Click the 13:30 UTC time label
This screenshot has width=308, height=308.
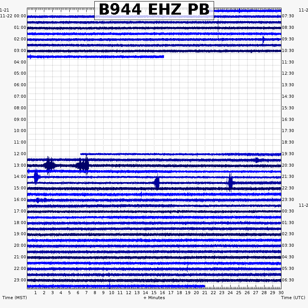coord(288,85)
